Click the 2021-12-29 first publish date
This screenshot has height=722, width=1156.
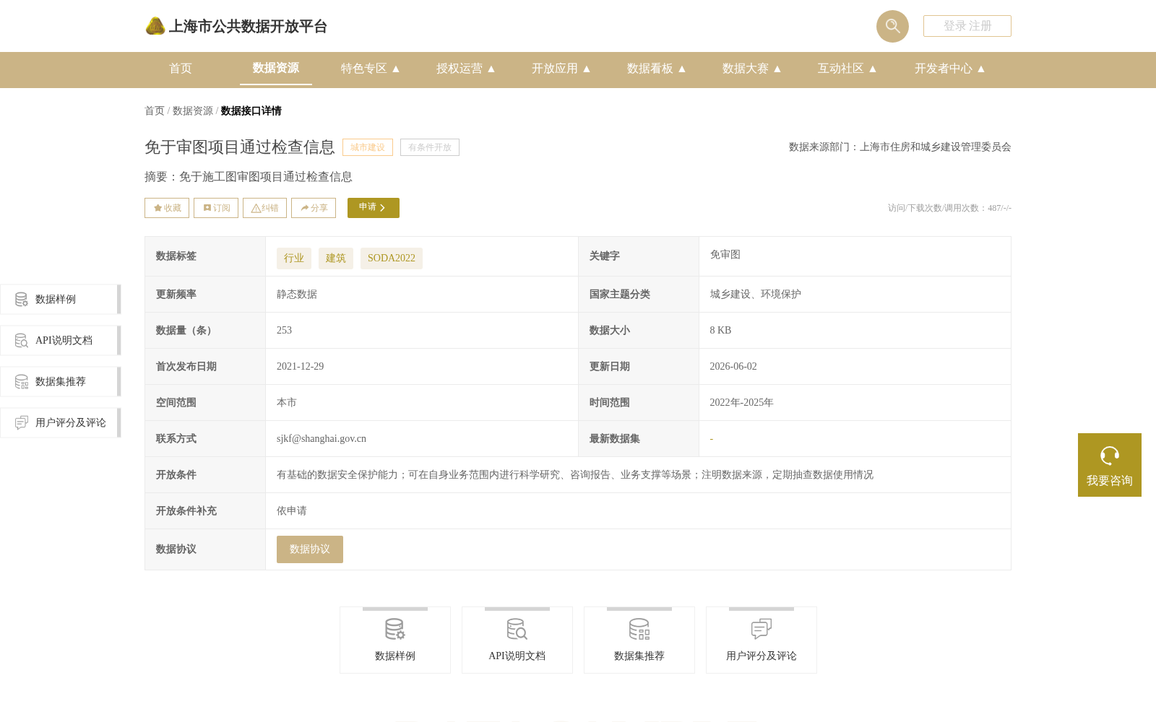pyautogui.click(x=300, y=366)
